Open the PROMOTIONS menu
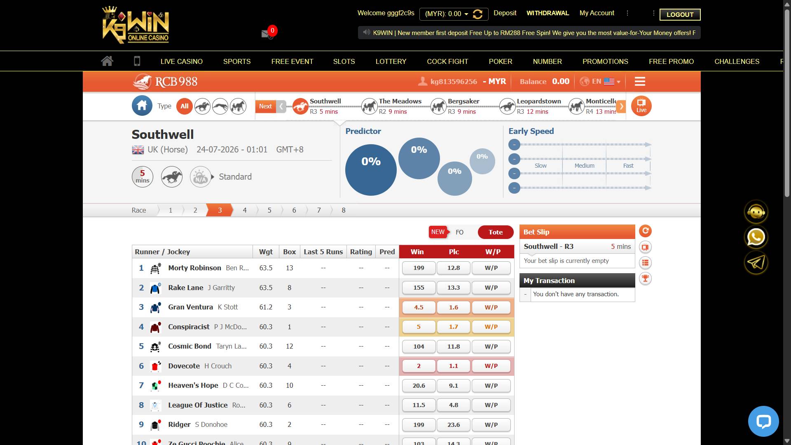Screen dimensions: 791x445 click(605, 61)
